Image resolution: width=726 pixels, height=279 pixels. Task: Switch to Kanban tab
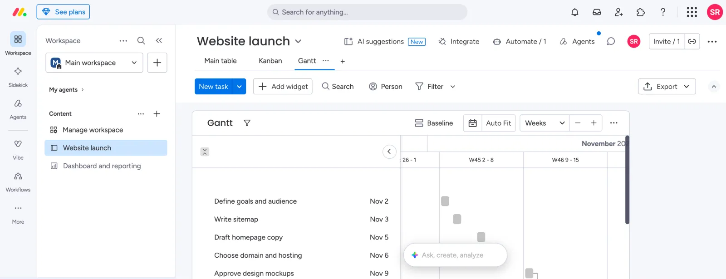coord(270,61)
